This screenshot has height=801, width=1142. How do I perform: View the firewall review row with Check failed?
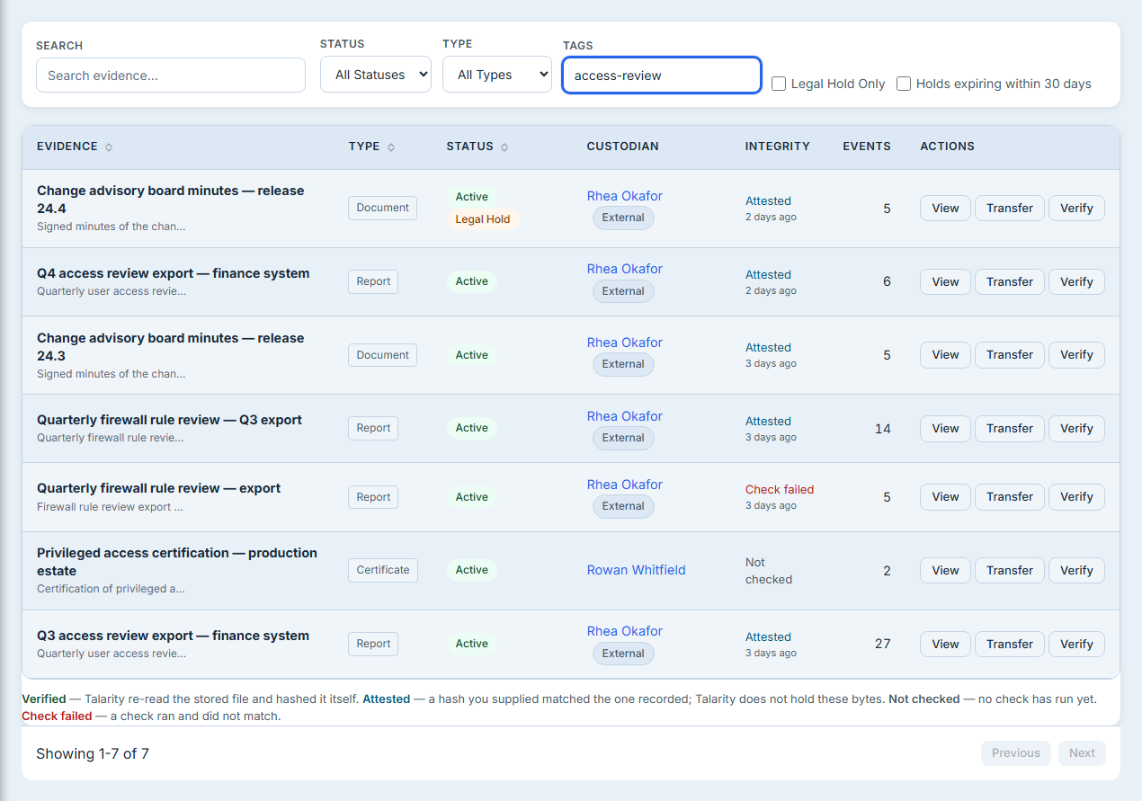(x=945, y=496)
